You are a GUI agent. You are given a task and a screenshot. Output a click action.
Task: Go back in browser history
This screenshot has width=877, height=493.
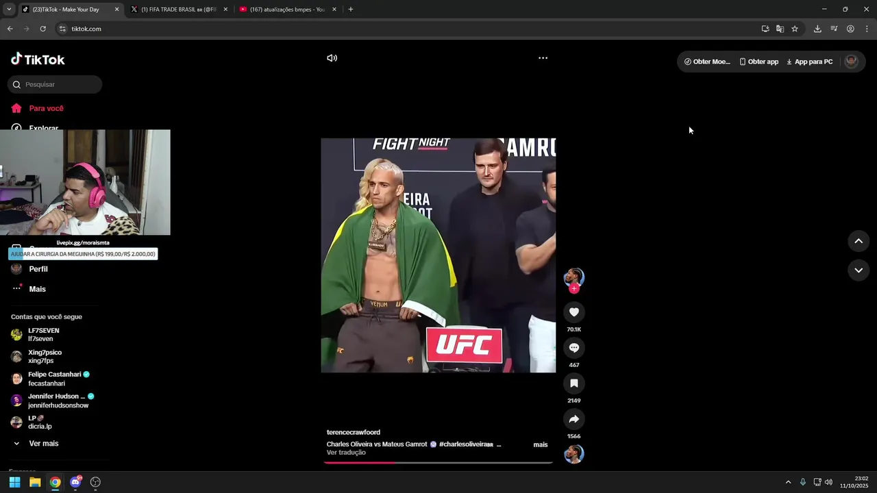(x=10, y=29)
